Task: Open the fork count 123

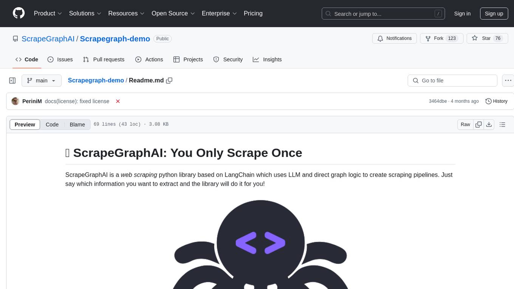Action: pos(452,39)
